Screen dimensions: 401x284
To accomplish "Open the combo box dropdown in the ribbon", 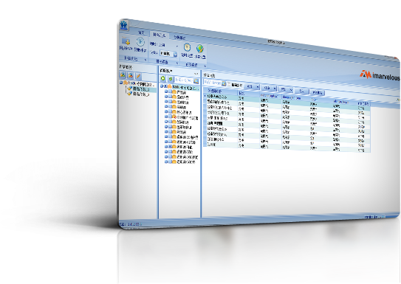I will [x=176, y=54].
